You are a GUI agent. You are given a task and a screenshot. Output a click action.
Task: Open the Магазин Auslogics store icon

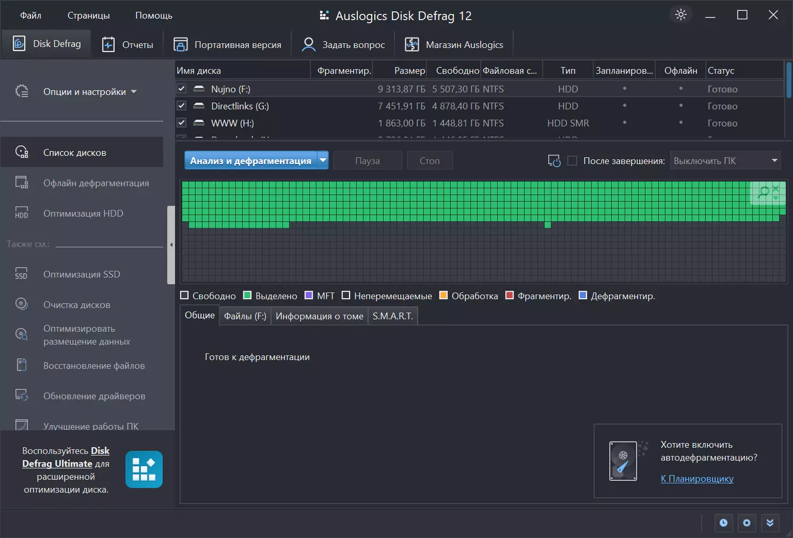412,45
